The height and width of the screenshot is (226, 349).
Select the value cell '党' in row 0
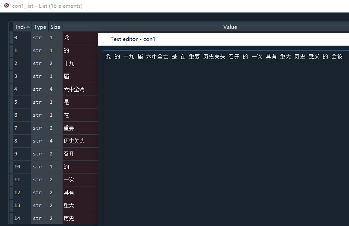pos(80,37)
